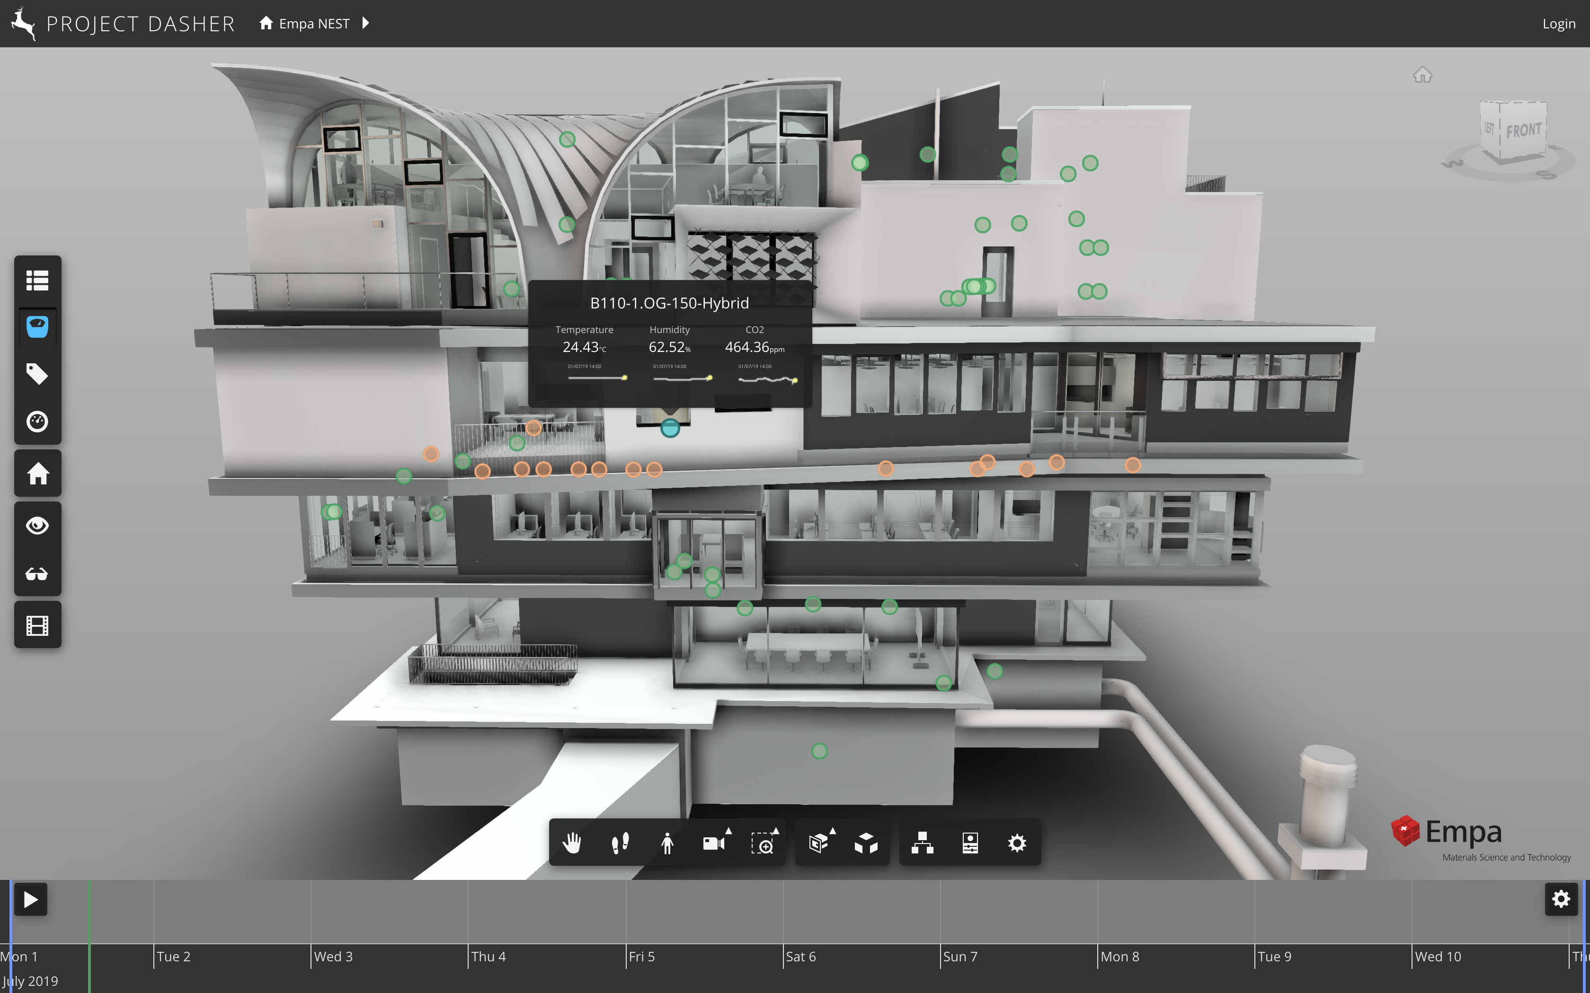Click the Login link
Viewport: 1590px width, 993px height.
tap(1558, 24)
